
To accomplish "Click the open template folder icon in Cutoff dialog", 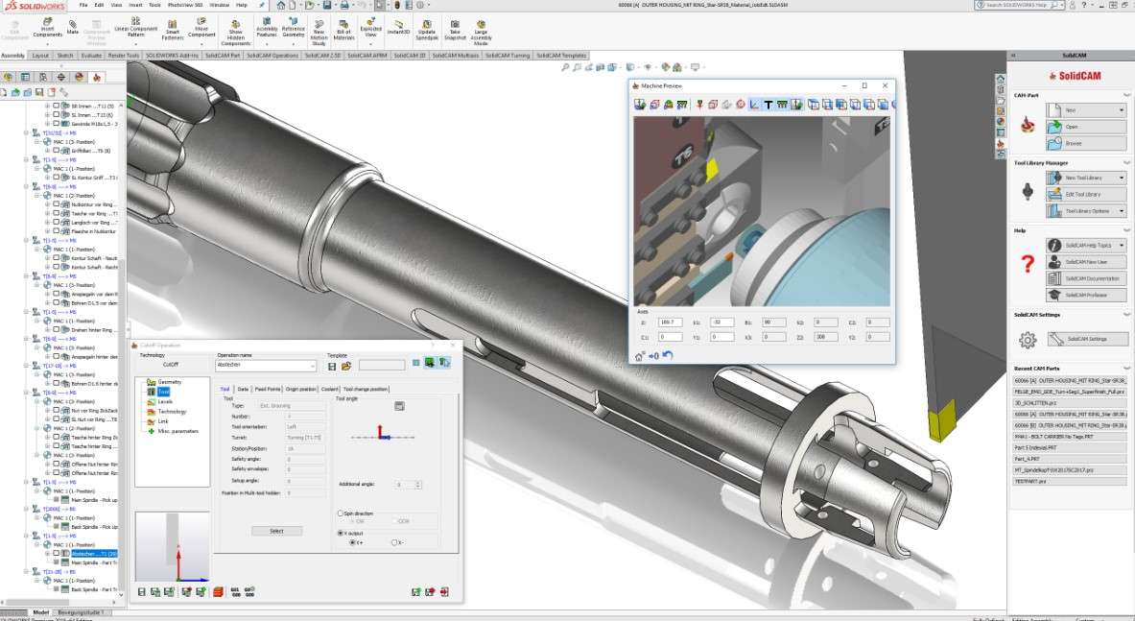I will tap(346, 367).
